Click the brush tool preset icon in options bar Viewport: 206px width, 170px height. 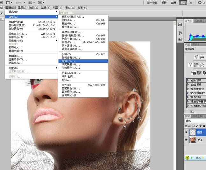pos(1,13)
